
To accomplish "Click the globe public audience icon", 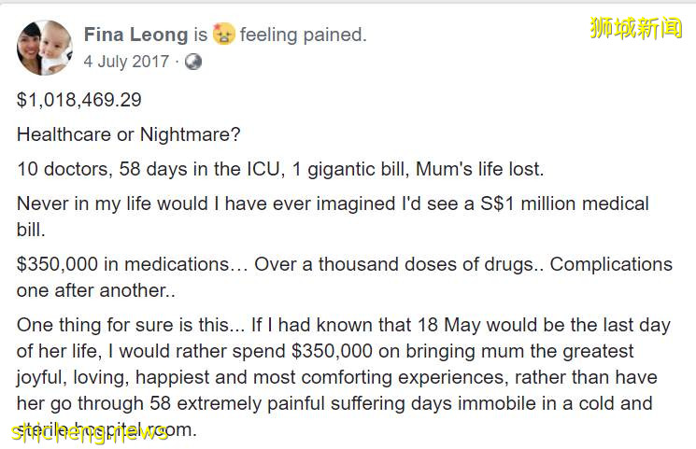I will point(193,63).
